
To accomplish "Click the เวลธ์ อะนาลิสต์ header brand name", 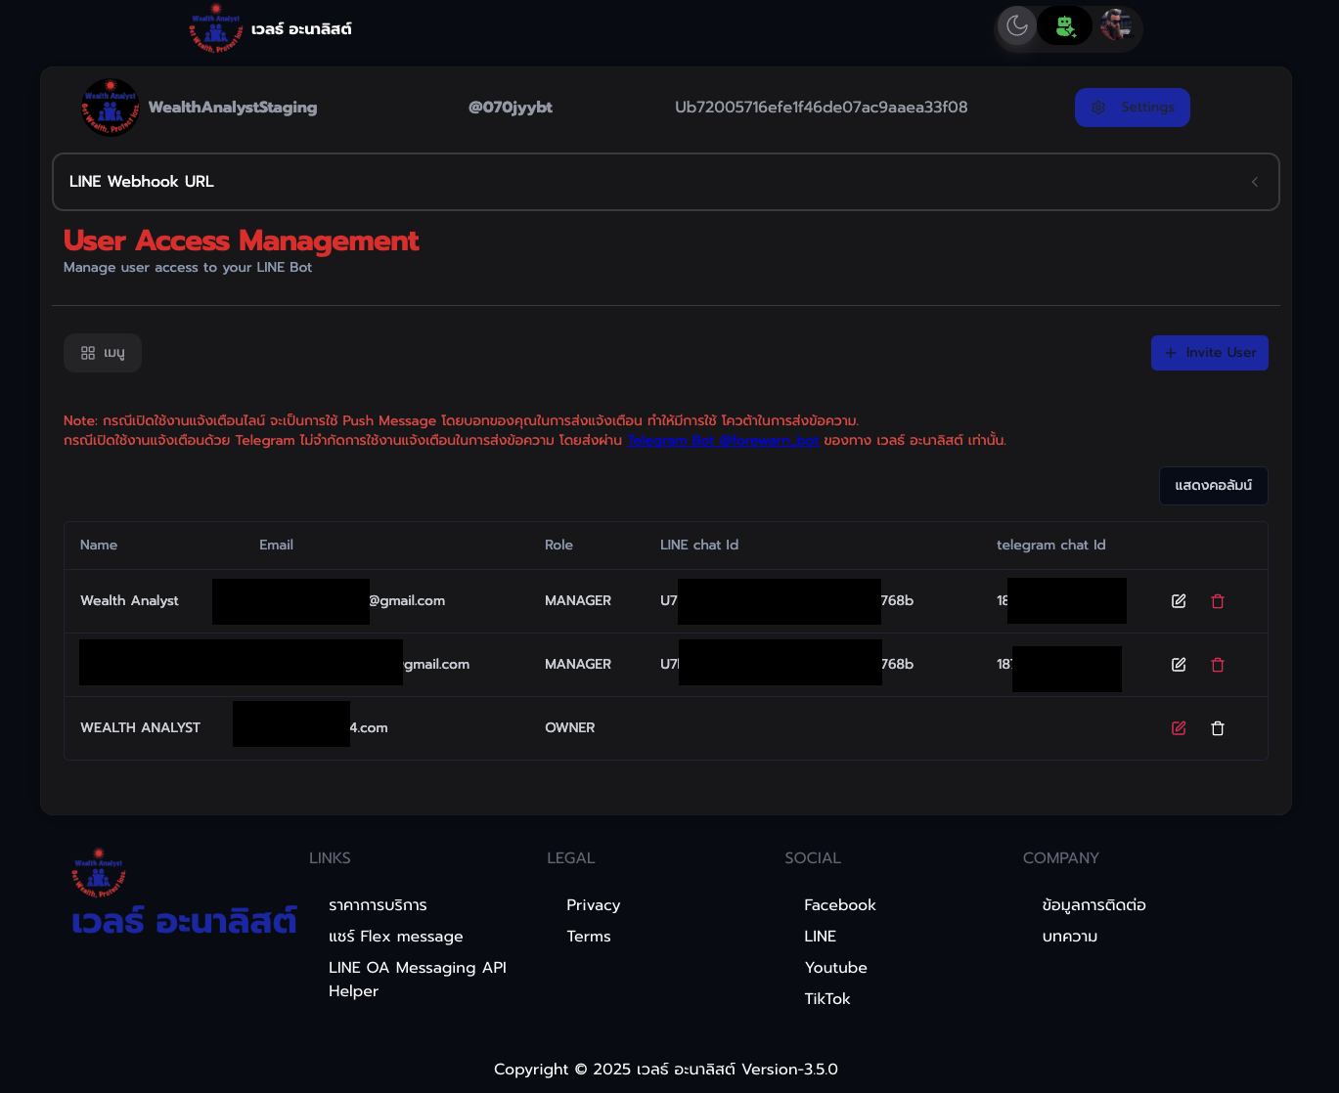I will [x=301, y=29].
